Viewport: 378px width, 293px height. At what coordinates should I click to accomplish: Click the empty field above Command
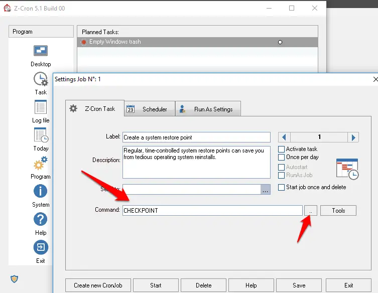pyautogui.click(x=192, y=189)
